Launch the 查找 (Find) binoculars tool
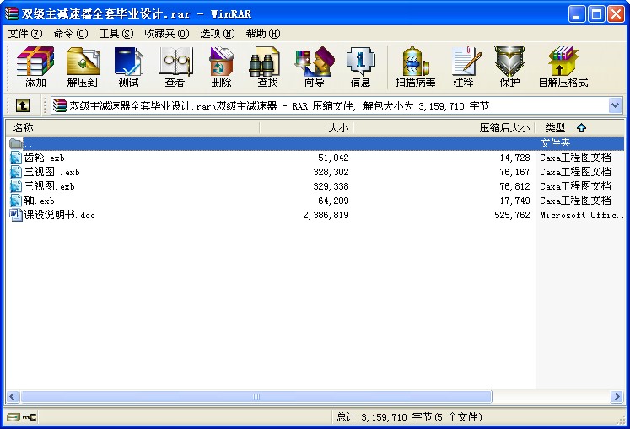 [x=267, y=67]
